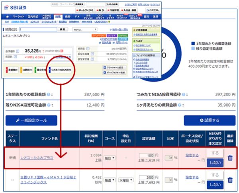Screen dimensions: 239x193
Task: Open the レオス－ひふみプラス fund link
Action: click(x=37, y=158)
